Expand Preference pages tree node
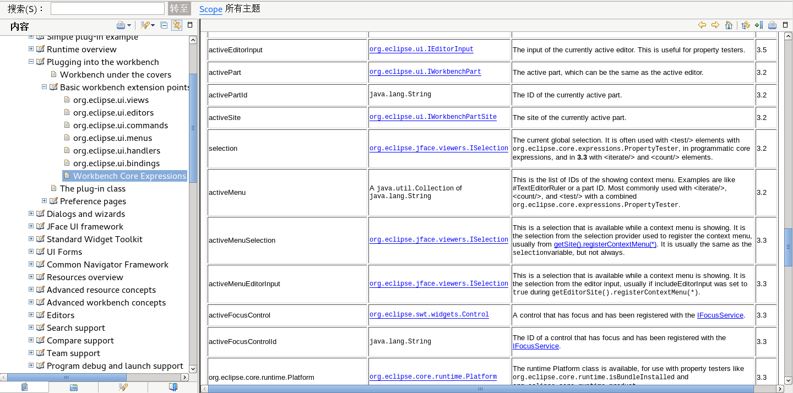 pos(45,201)
